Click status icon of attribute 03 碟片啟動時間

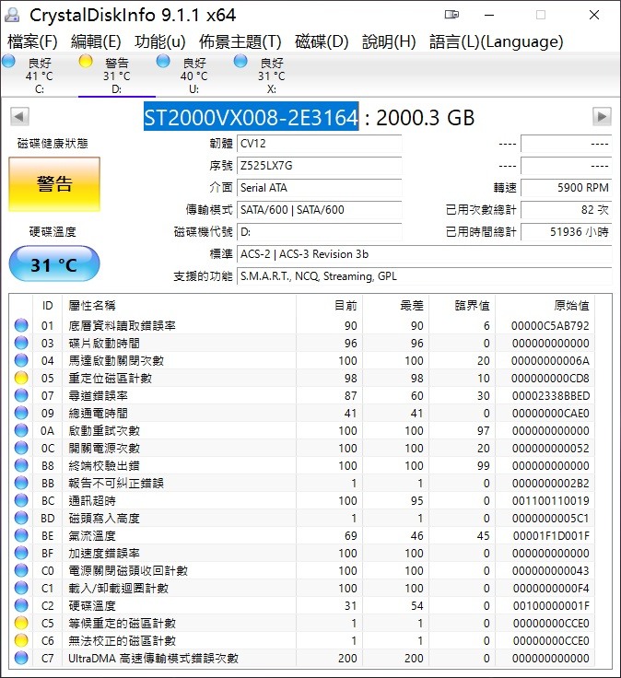pyautogui.click(x=21, y=343)
